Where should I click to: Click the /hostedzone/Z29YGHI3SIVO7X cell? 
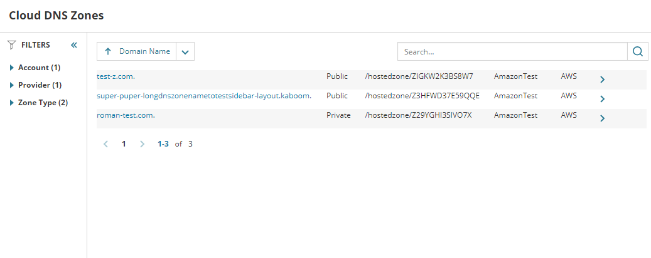pyautogui.click(x=418, y=115)
